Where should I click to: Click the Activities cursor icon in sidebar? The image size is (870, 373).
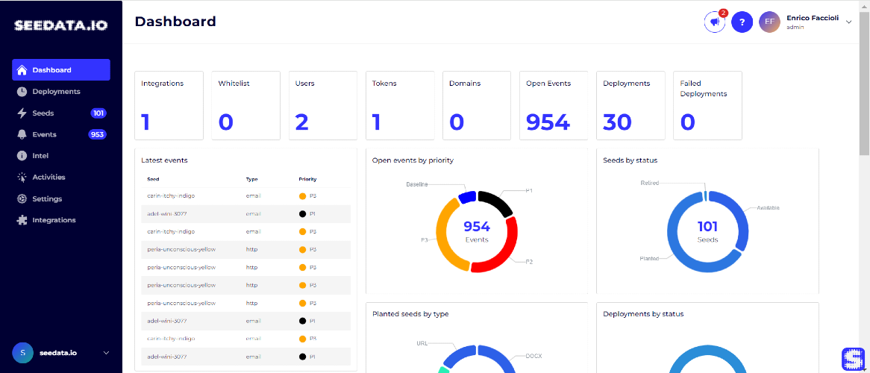[x=22, y=177]
